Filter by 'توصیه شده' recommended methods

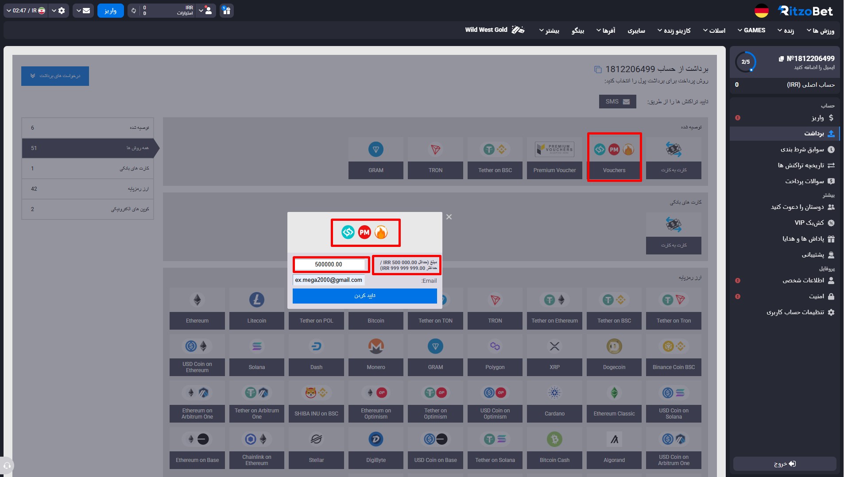(88, 128)
